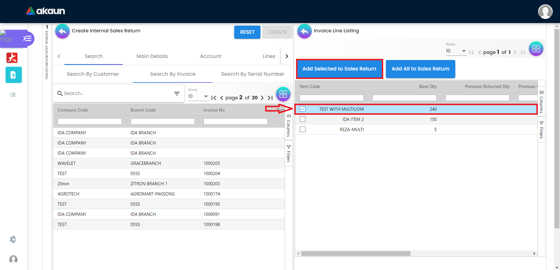Open the settings gear in left sidebar

[x=13, y=239]
